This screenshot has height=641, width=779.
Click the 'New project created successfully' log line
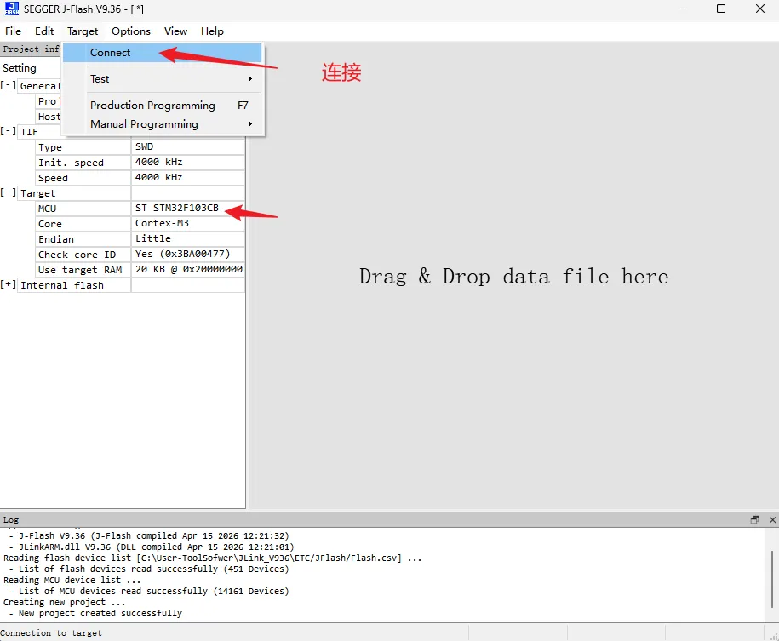point(95,613)
